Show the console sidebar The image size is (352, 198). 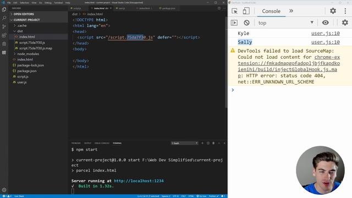[x=234, y=23]
